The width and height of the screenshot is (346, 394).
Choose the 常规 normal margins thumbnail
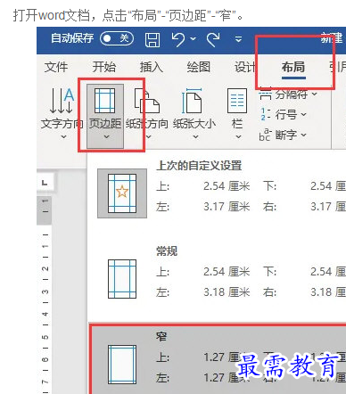(x=122, y=279)
